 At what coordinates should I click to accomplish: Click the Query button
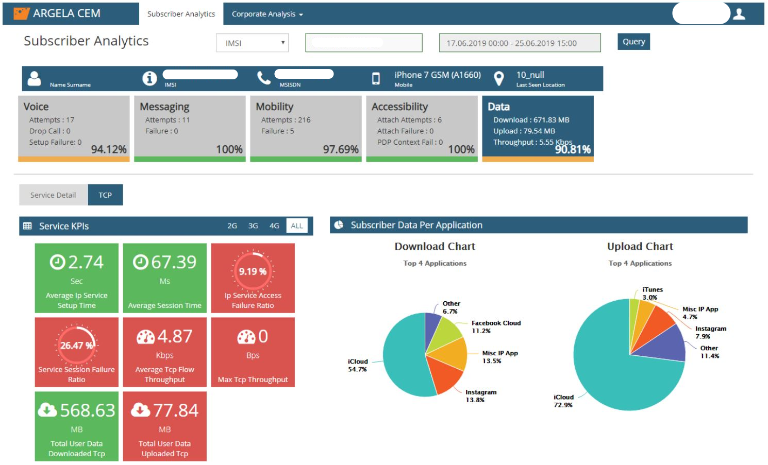pyautogui.click(x=633, y=42)
